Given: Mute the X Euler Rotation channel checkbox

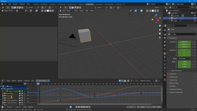Looking at the screenshot, I should [22, 100].
